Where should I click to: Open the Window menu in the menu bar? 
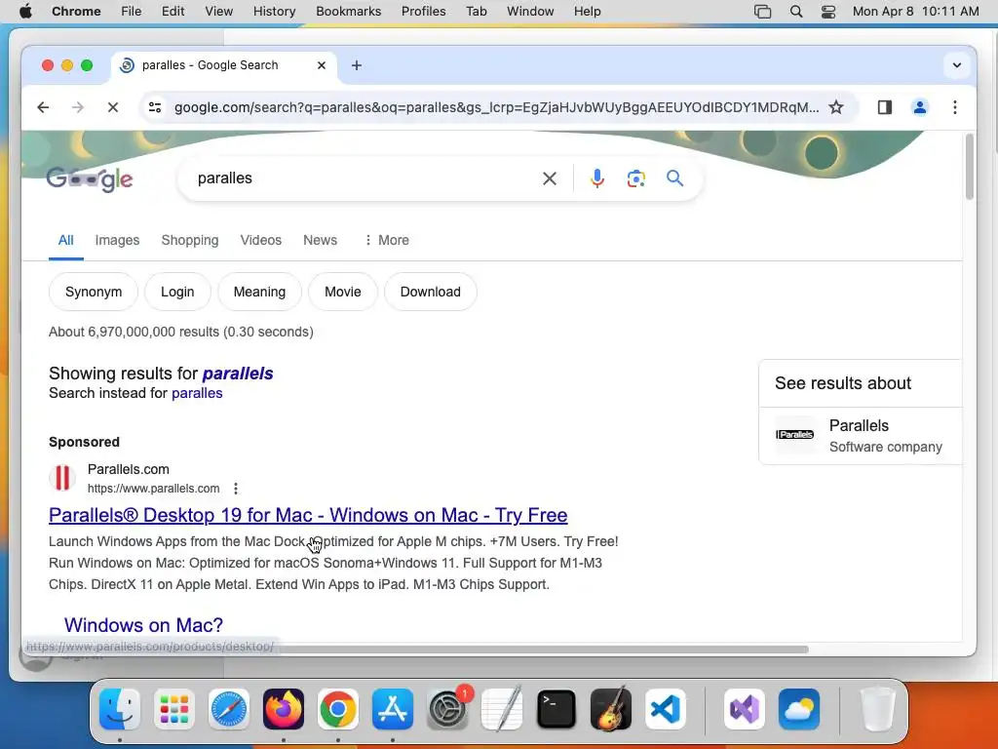click(x=530, y=11)
